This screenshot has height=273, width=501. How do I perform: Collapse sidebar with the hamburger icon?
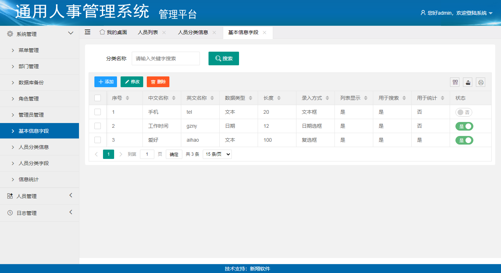88,32
